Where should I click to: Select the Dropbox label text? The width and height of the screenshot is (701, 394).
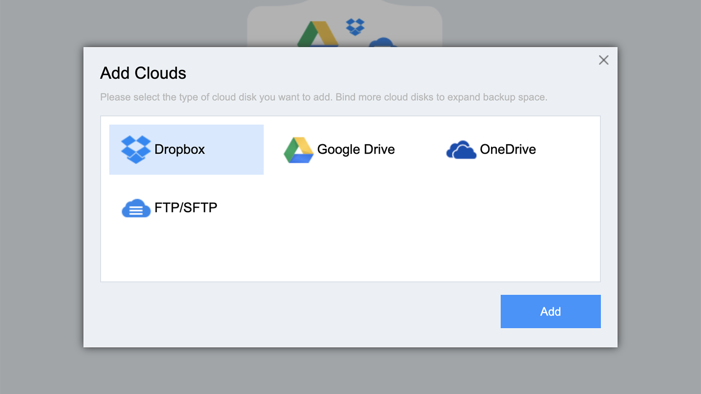point(180,150)
